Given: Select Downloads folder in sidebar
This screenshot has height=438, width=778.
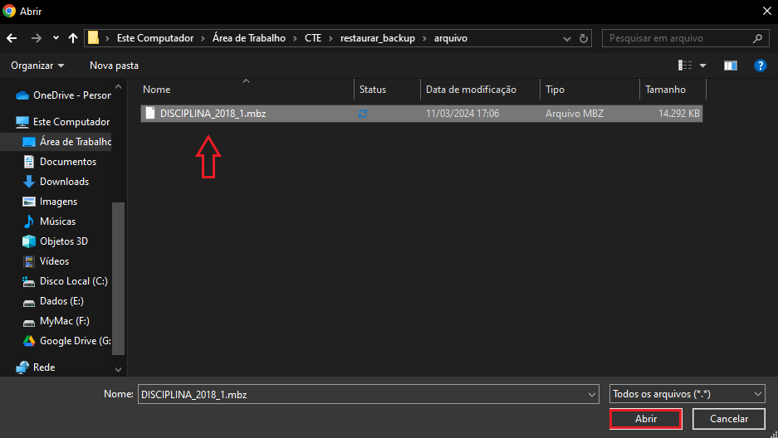Looking at the screenshot, I should tap(64, 182).
